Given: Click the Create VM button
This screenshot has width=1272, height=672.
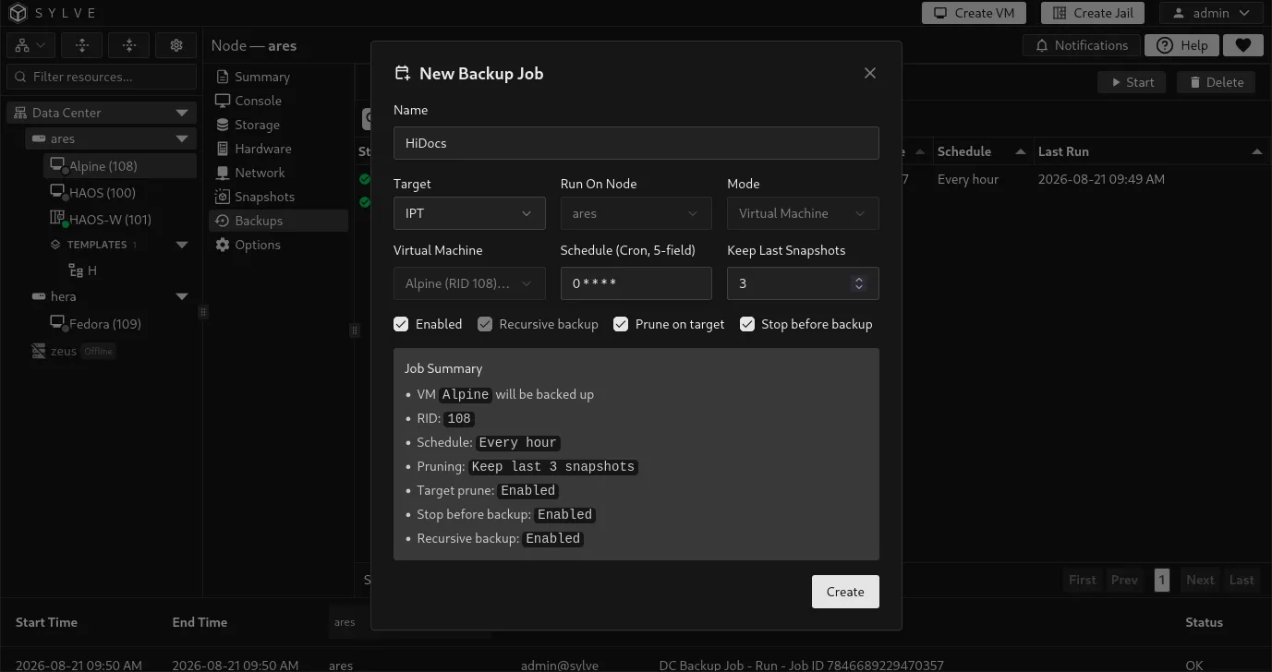Looking at the screenshot, I should pyautogui.click(x=975, y=13).
